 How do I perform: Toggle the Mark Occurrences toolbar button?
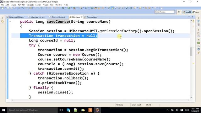[112, 8]
